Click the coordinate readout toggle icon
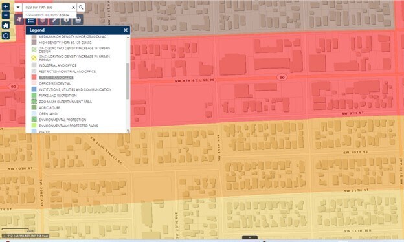The width and height of the screenshot is (404, 242). tap(4, 236)
